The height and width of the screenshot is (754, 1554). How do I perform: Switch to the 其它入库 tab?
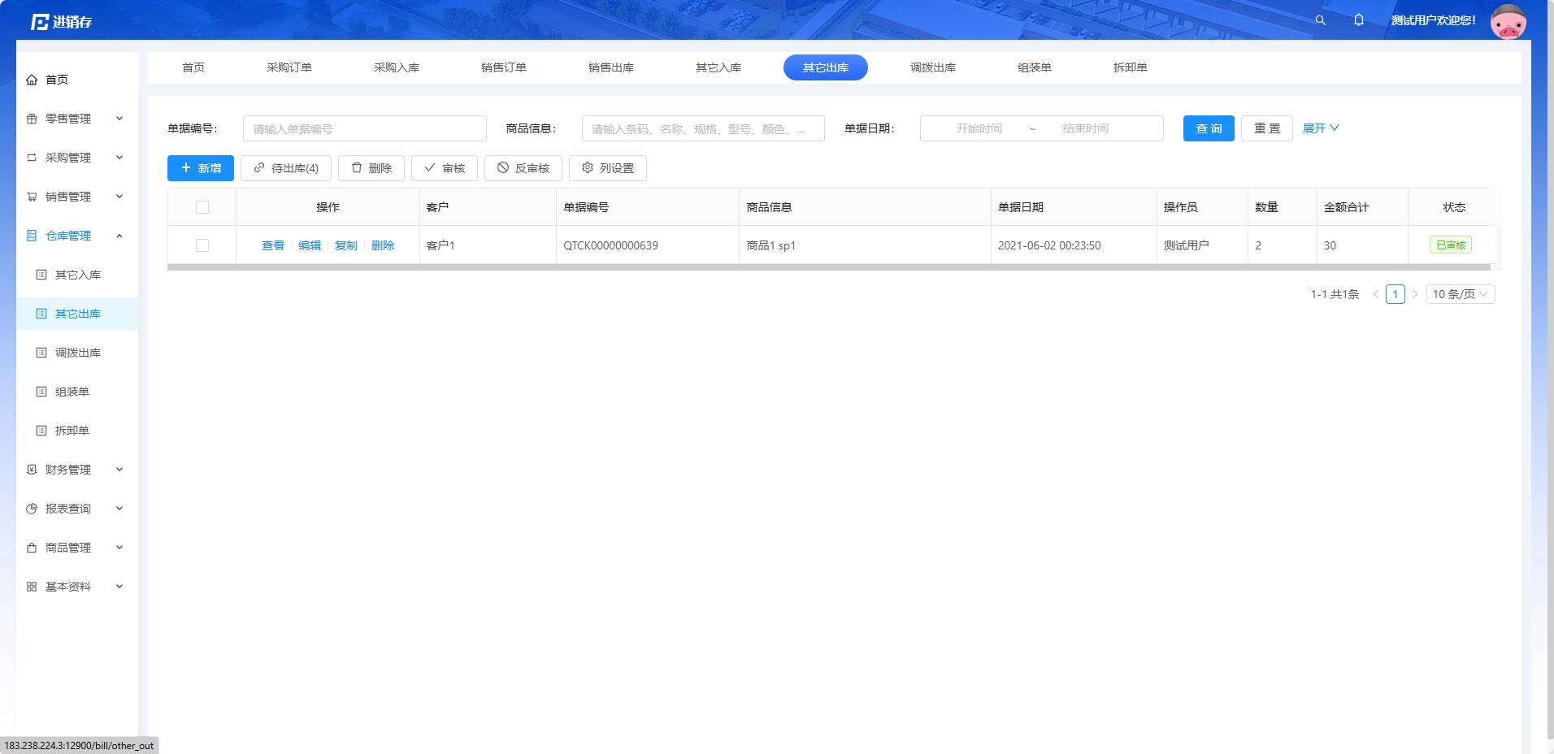click(718, 67)
